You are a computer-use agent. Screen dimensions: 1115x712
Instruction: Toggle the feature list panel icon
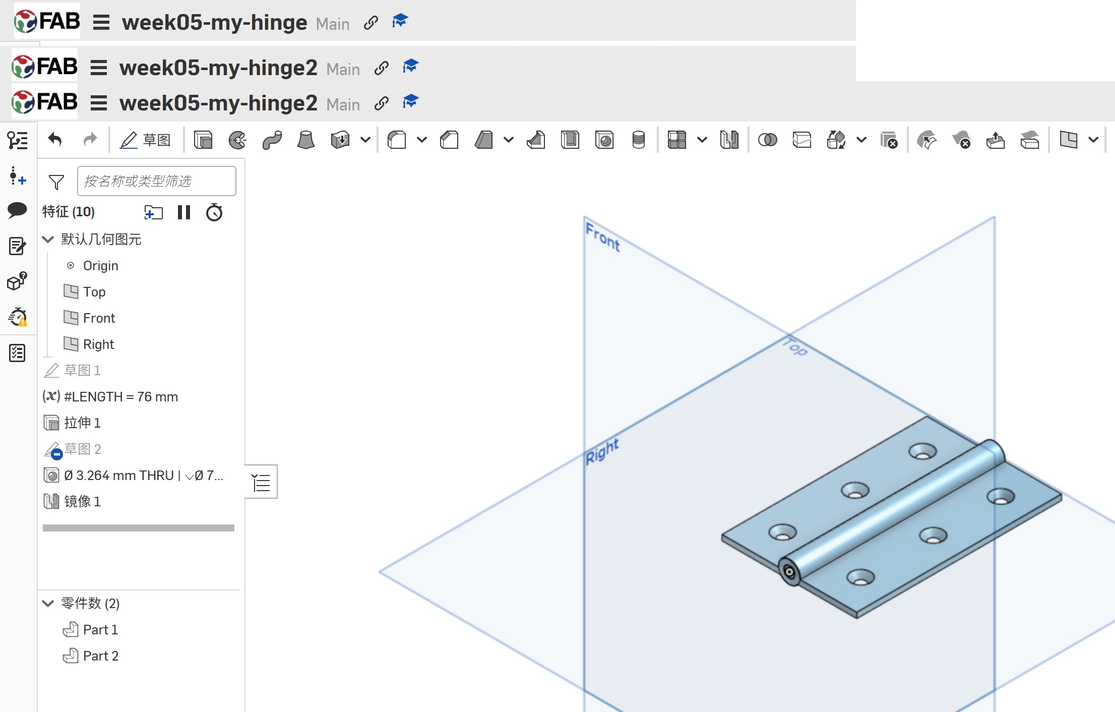click(17, 140)
